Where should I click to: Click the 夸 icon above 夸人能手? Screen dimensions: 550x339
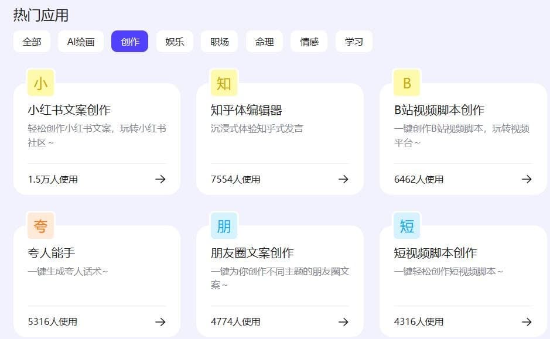[x=39, y=225]
